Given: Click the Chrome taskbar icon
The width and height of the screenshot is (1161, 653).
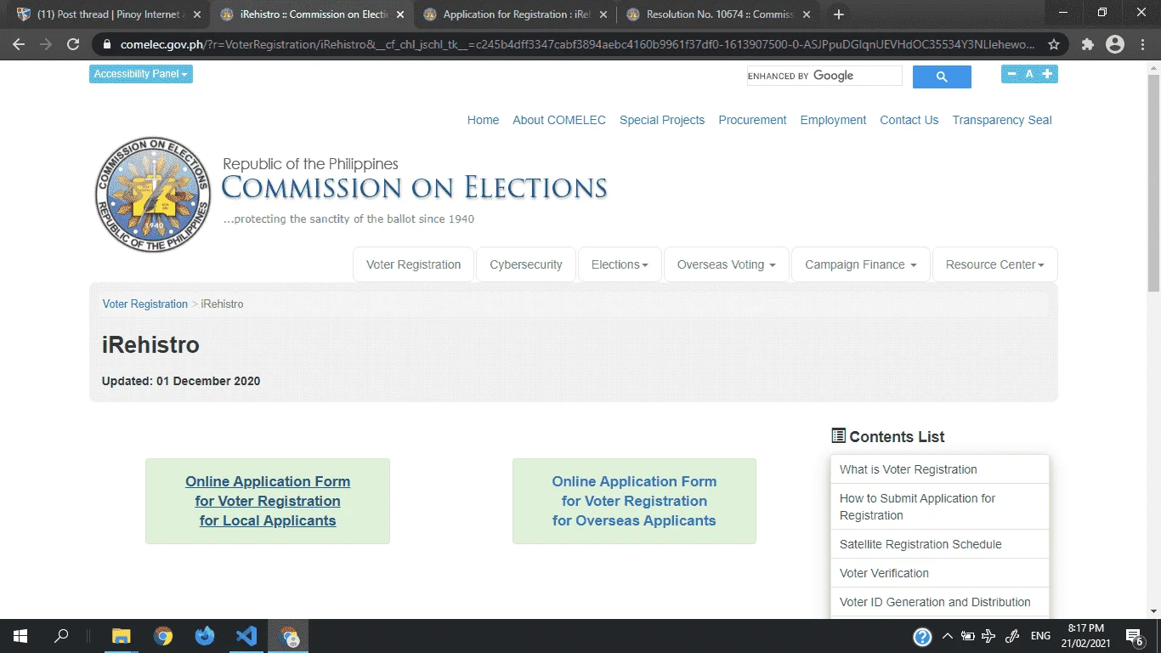Looking at the screenshot, I should (x=163, y=636).
